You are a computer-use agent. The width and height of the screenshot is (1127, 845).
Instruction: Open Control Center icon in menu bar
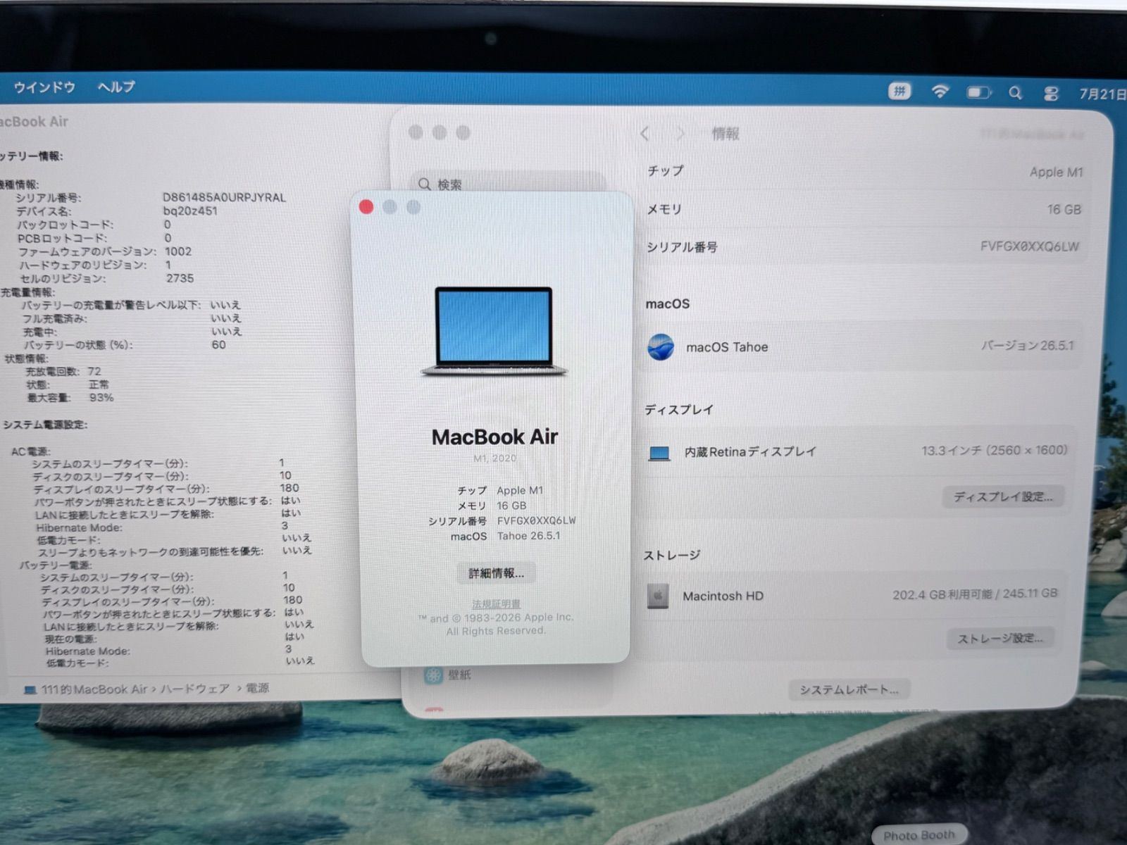pyautogui.click(x=1051, y=93)
